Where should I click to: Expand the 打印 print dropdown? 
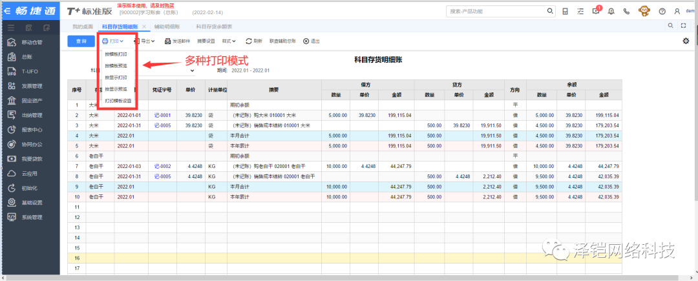coord(112,41)
